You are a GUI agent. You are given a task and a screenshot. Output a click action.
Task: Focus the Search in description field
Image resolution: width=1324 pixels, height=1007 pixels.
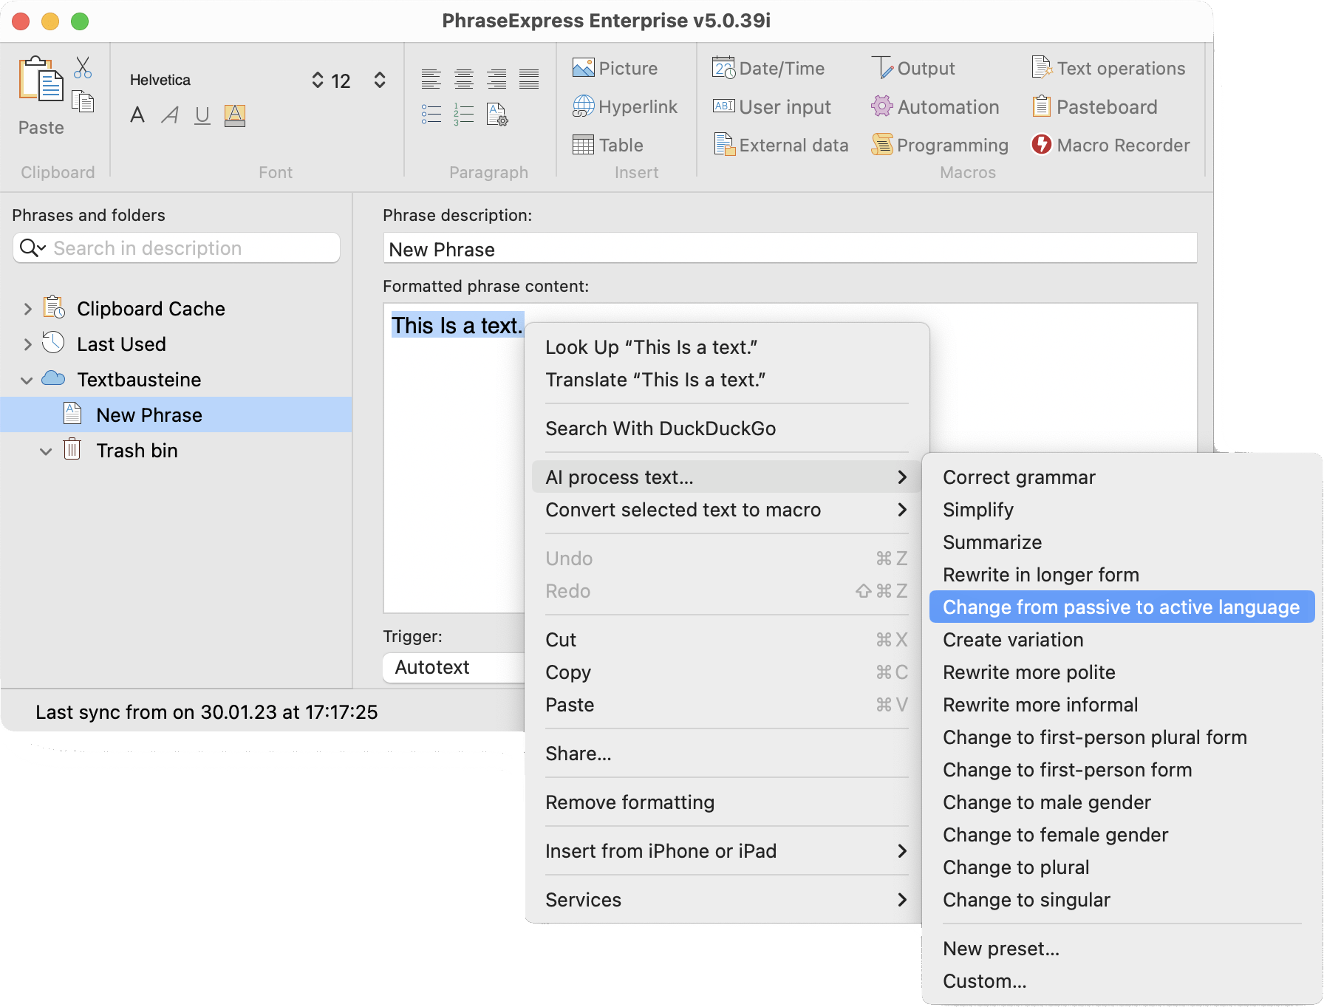176,248
